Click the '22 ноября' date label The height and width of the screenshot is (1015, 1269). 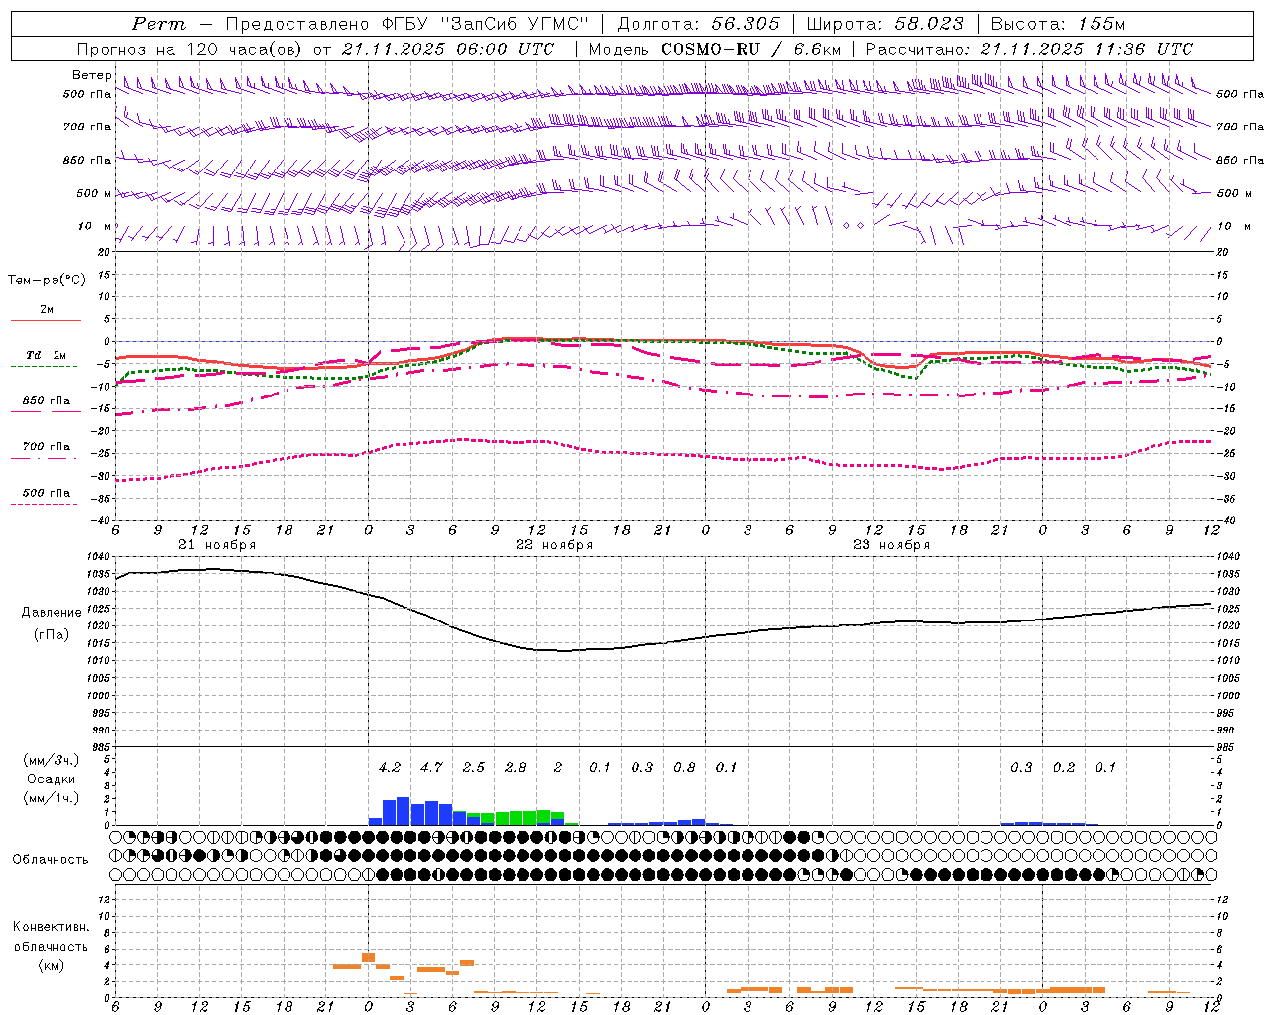pyautogui.click(x=554, y=545)
